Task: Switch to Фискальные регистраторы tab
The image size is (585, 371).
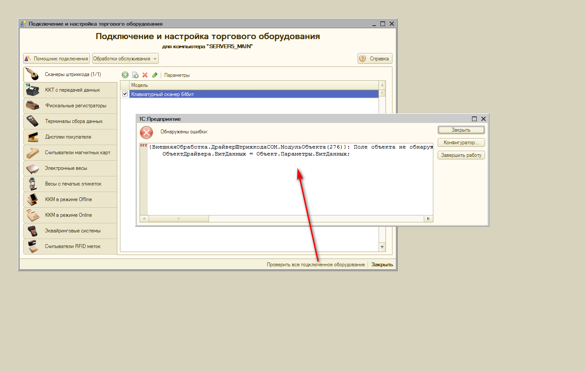Action: [x=70, y=106]
